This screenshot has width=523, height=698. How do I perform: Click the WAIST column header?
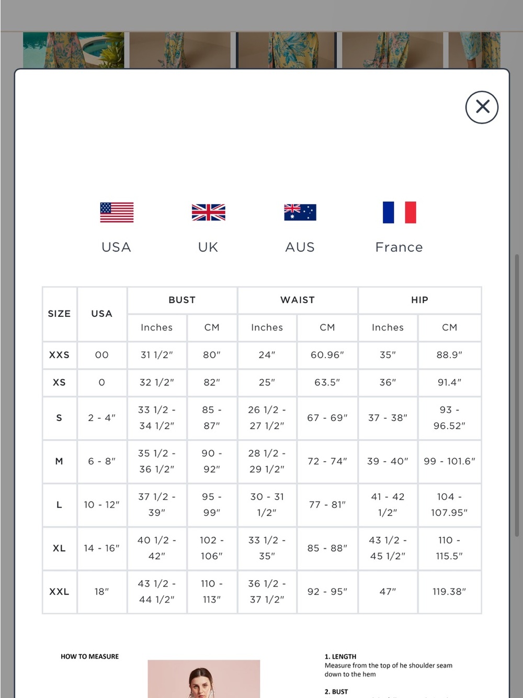pyautogui.click(x=298, y=300)
